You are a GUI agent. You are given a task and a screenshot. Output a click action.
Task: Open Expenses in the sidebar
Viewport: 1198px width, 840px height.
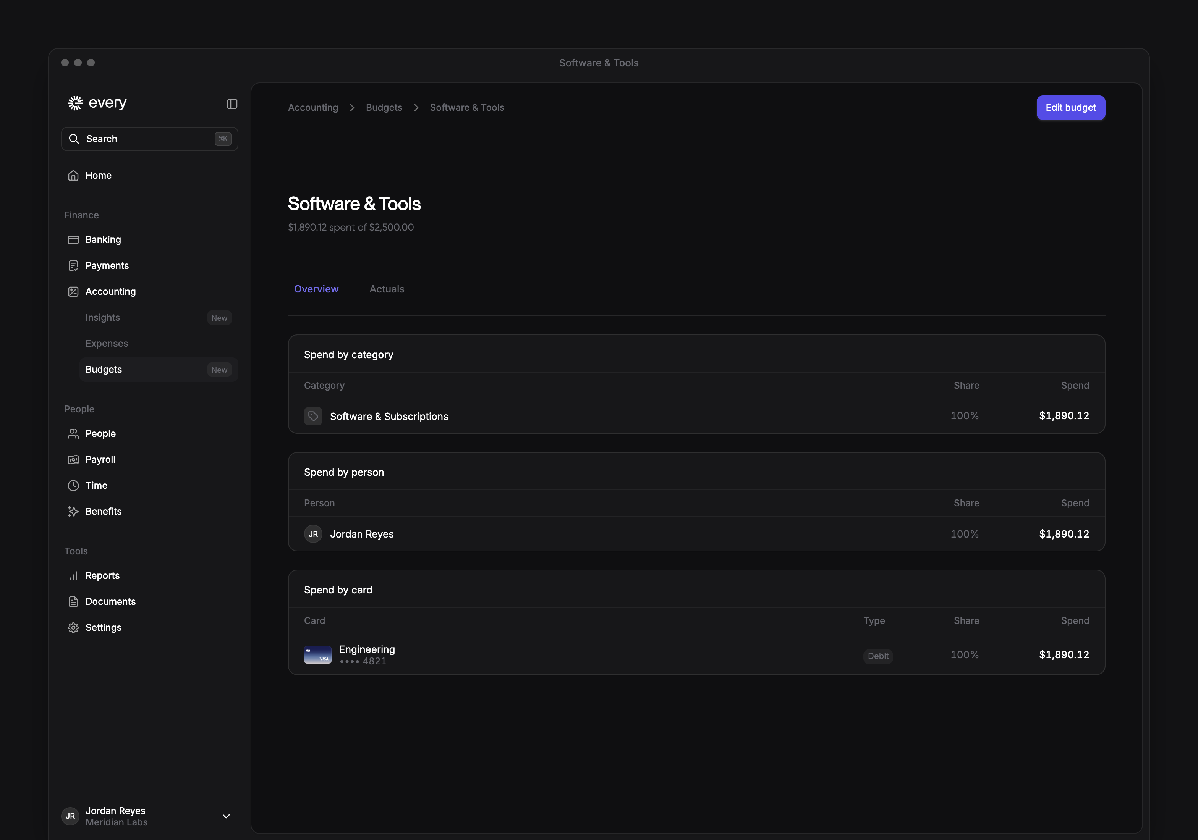click(x=159, y=343)
